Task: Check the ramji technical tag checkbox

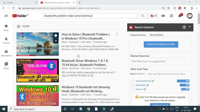Action: pos(132,81)
